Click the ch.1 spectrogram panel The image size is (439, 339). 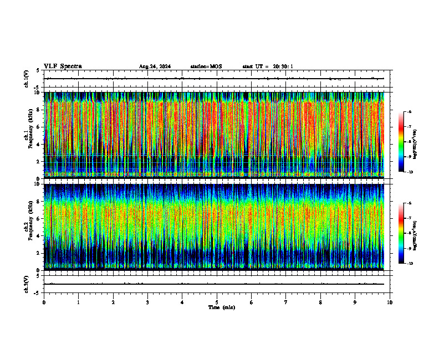tap(214, 135)
